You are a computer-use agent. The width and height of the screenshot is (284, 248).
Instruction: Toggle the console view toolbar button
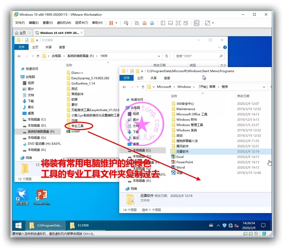[x=196, y=23]
